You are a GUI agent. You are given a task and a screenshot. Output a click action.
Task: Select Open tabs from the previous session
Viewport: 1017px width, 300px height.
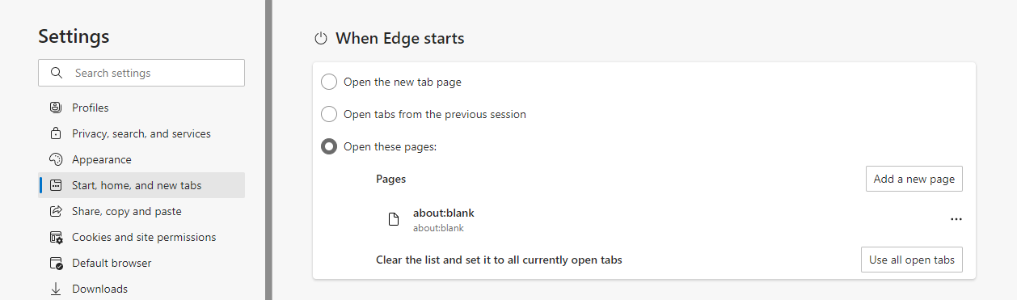(x=329, y=114)
